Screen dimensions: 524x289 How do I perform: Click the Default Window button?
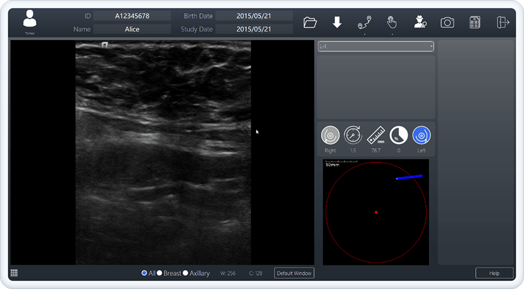pyautogui.click(x=294, y=273)
